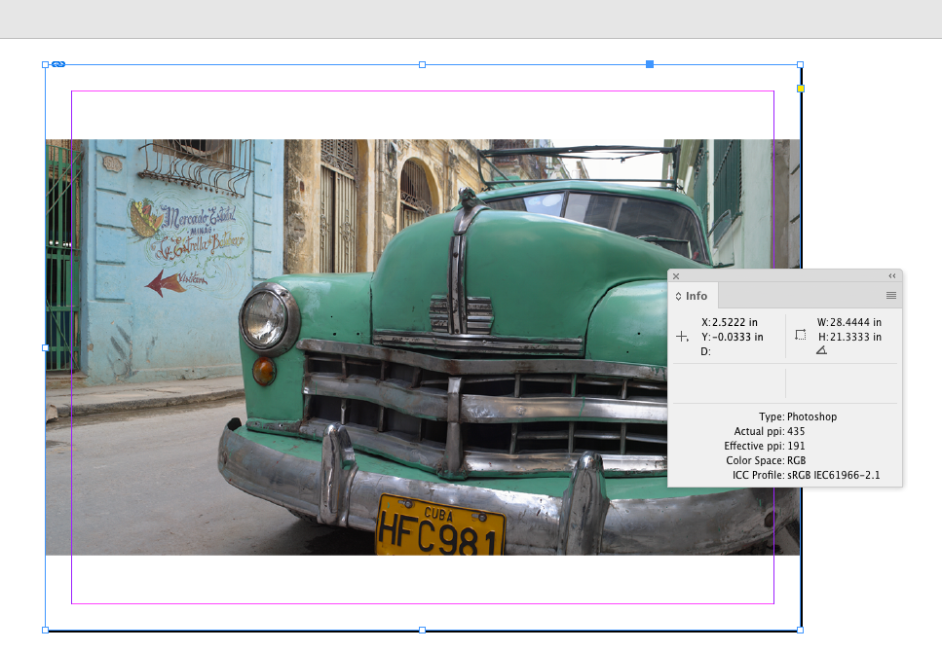The image size is (942, 651).
Task: Open the Info panel flyout menu
Action: (890, 296)
